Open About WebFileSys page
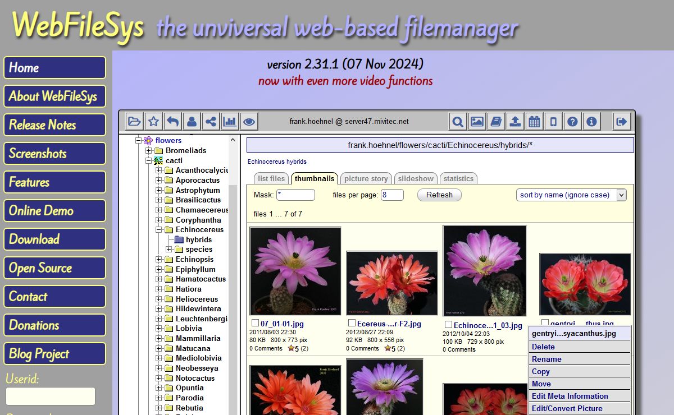 54,96
